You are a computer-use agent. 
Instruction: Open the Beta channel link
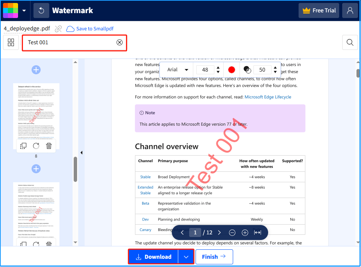click(145, 203)
